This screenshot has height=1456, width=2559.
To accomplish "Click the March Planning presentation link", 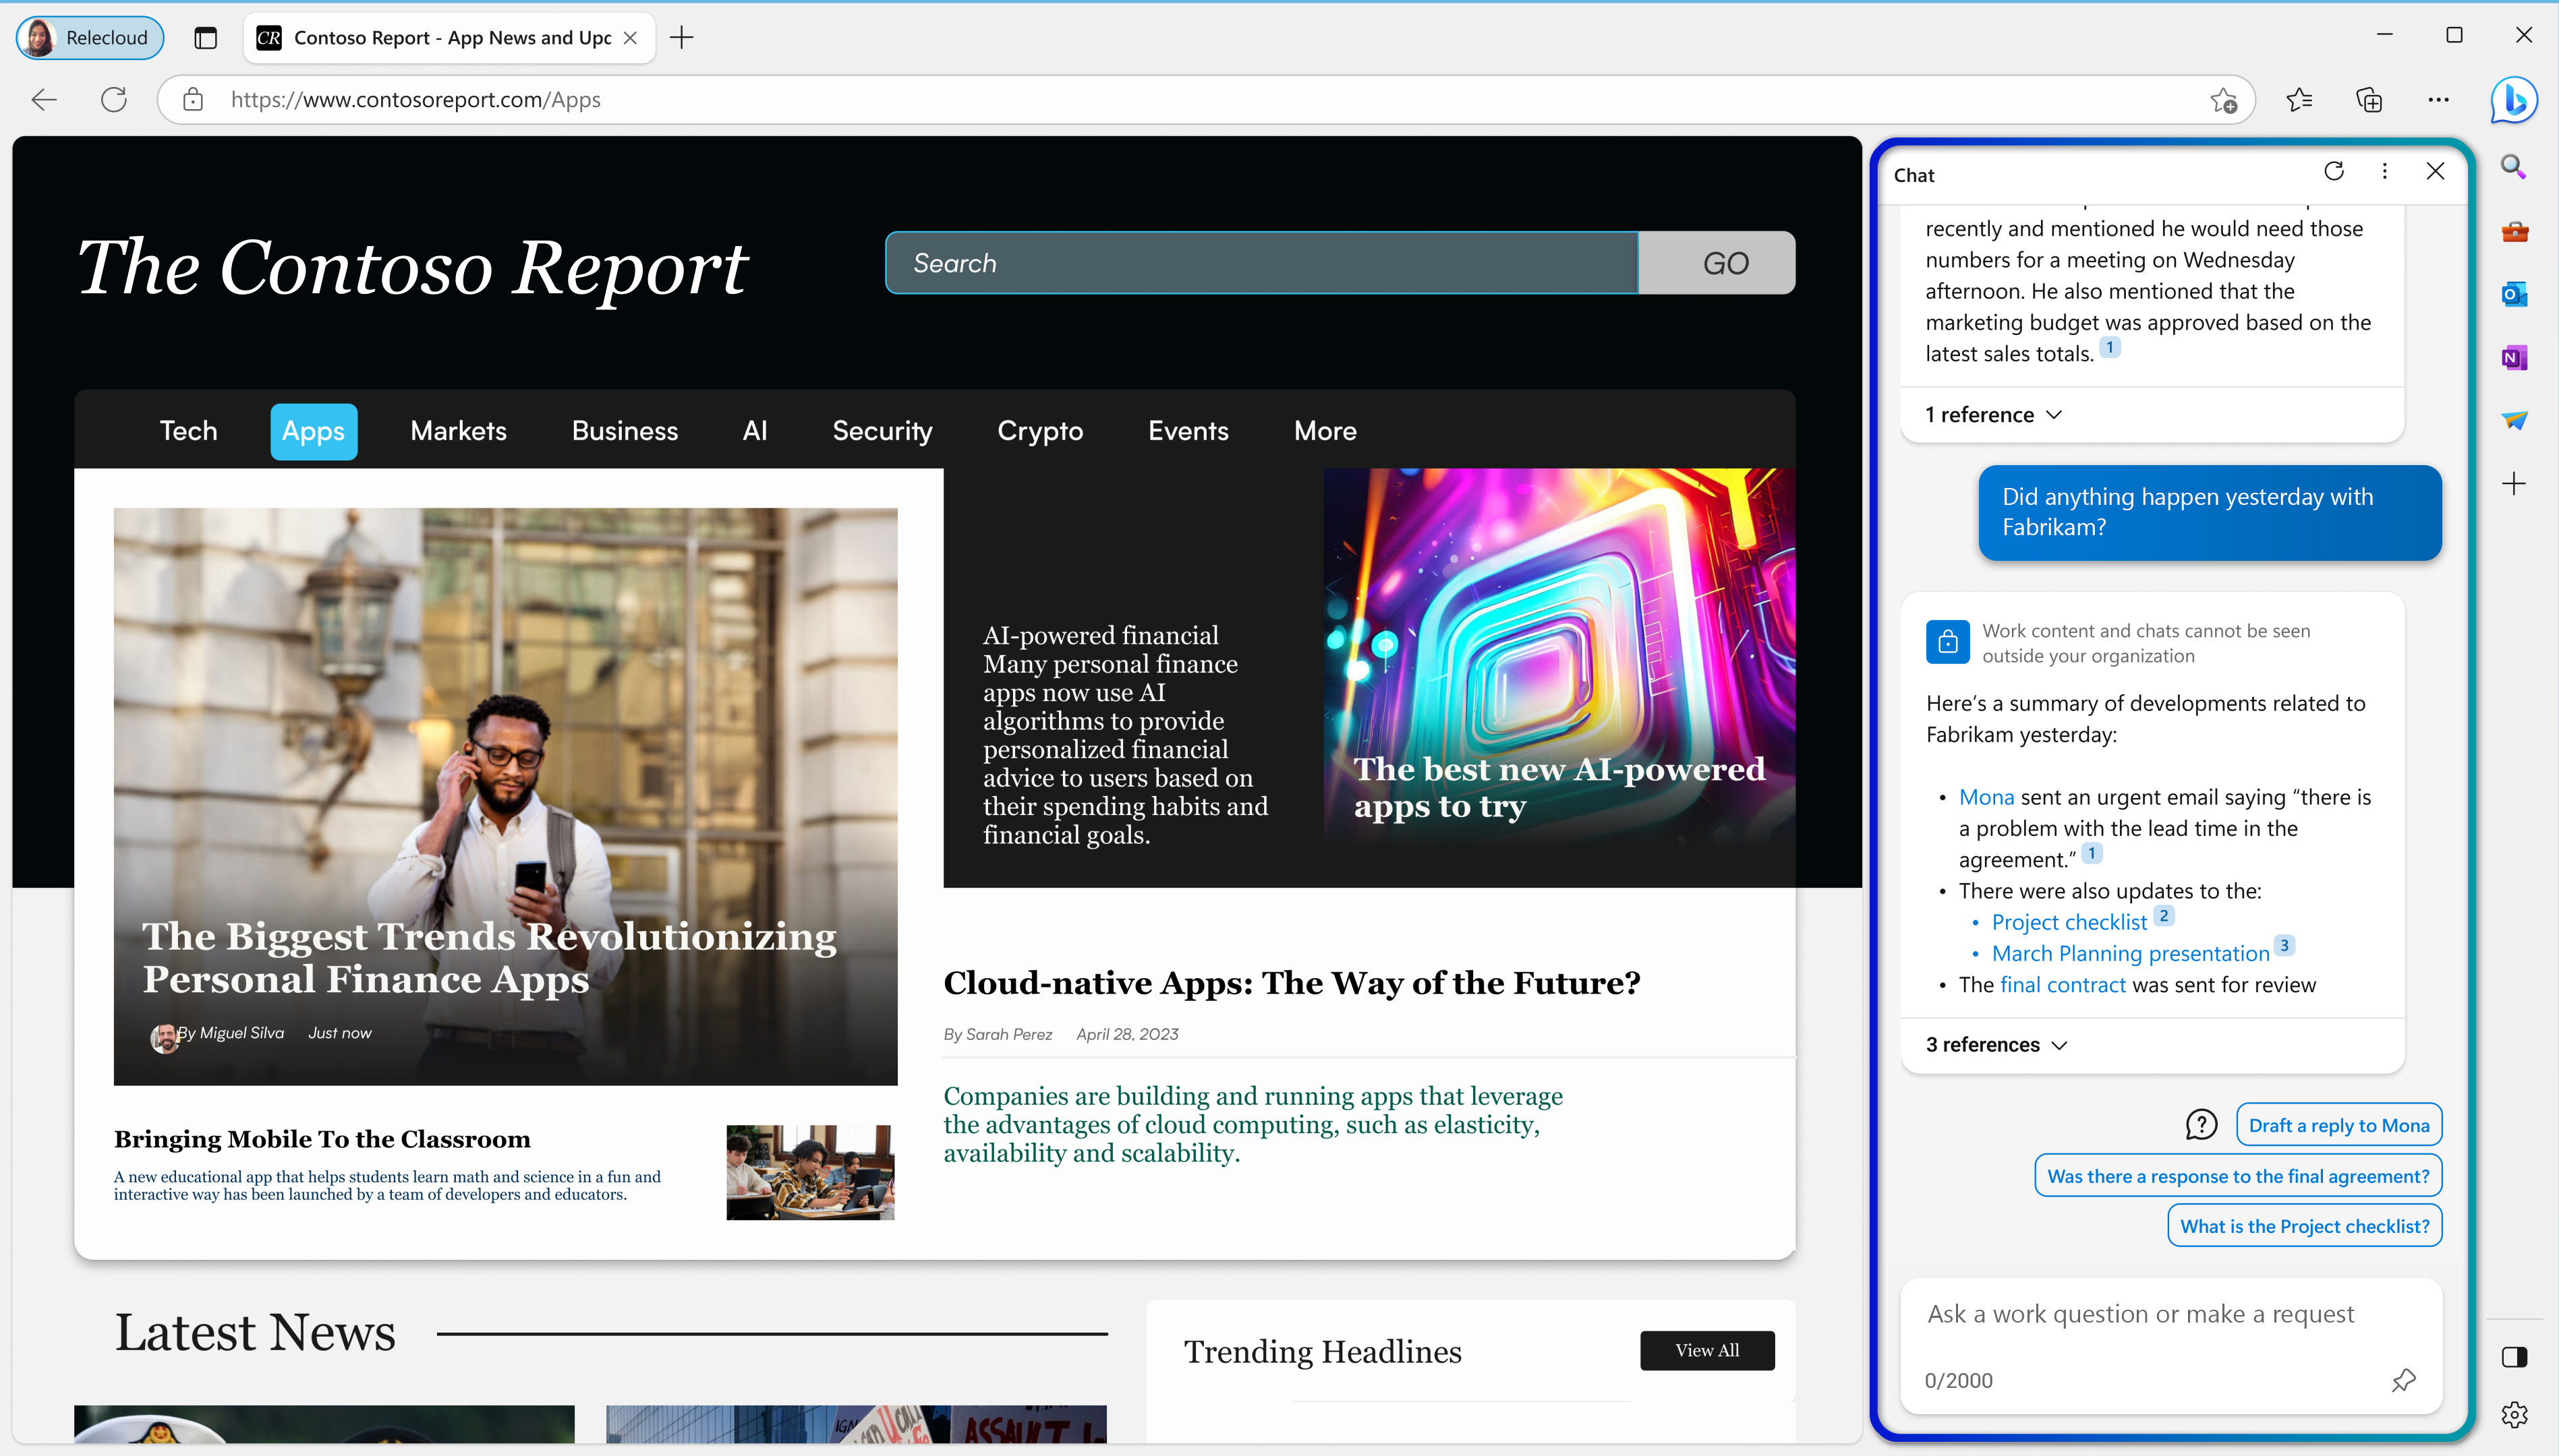I will [x=2132, y=952].
